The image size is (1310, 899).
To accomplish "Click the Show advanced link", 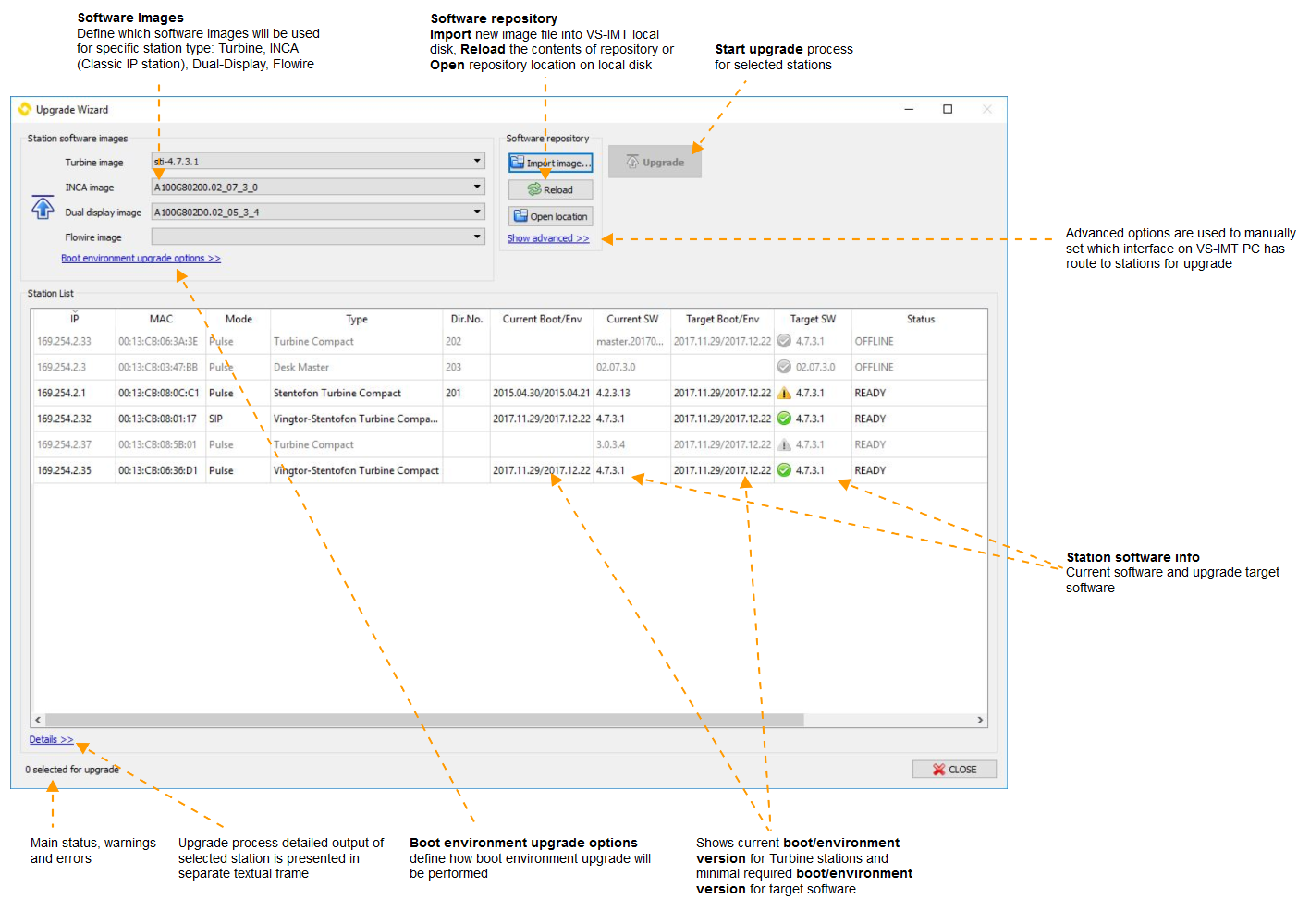I will (x=547, y=238).
